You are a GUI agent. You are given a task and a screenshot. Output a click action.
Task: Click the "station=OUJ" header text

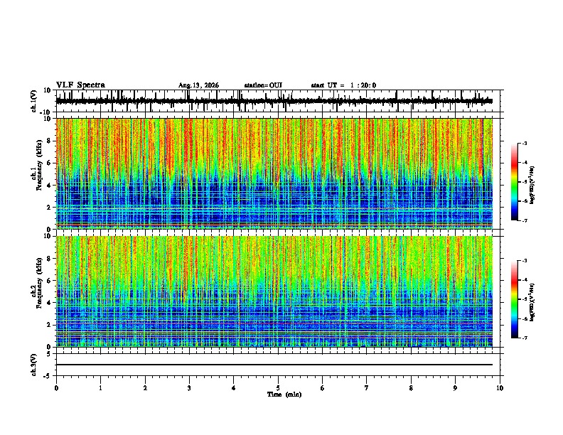point(263,85)
